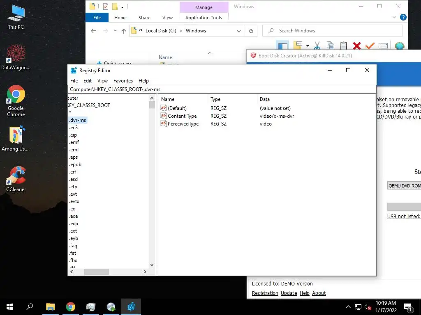The width and height of the screenshot is (421, 315).
Task: Switch to the Share ribbon tab
Action: [144, 18]
